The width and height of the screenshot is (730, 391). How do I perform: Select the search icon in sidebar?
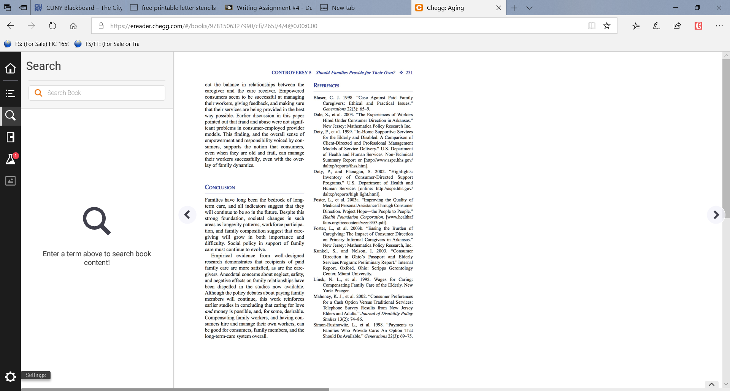10,115
